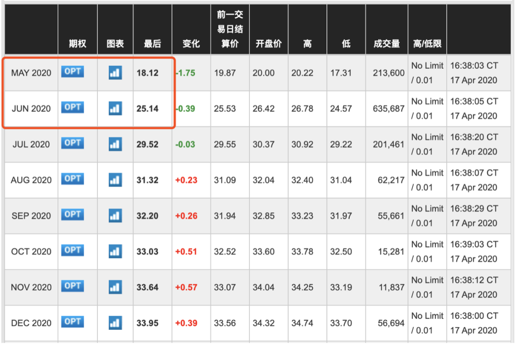The height and width of the screenshot is (347, 516).
Task: Select the SEP 2020 contract month cell
Action: point(31,216)
